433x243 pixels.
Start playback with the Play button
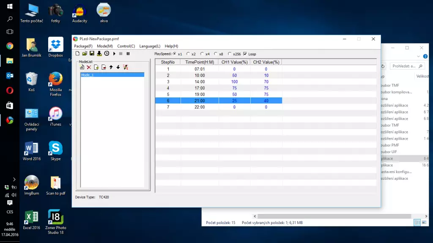click(114, 54)
